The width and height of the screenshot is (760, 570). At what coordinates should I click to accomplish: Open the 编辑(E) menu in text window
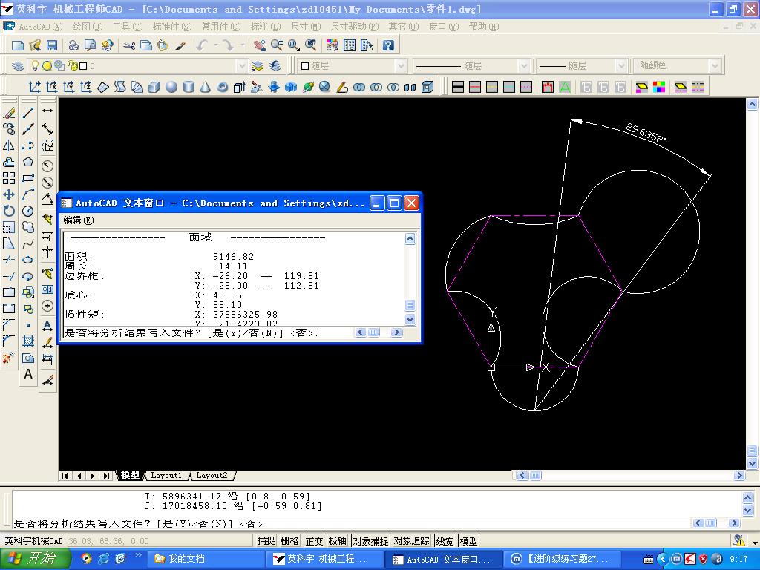click(79, 220)
